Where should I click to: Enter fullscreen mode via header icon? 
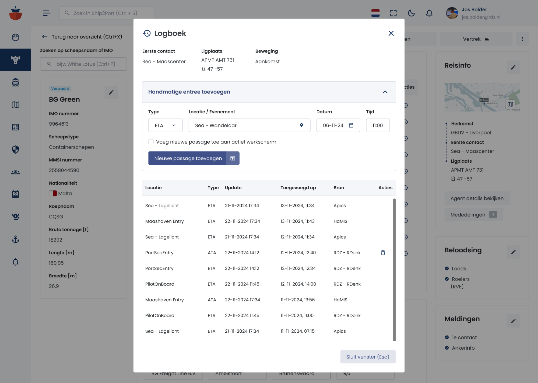coord(393,13)
